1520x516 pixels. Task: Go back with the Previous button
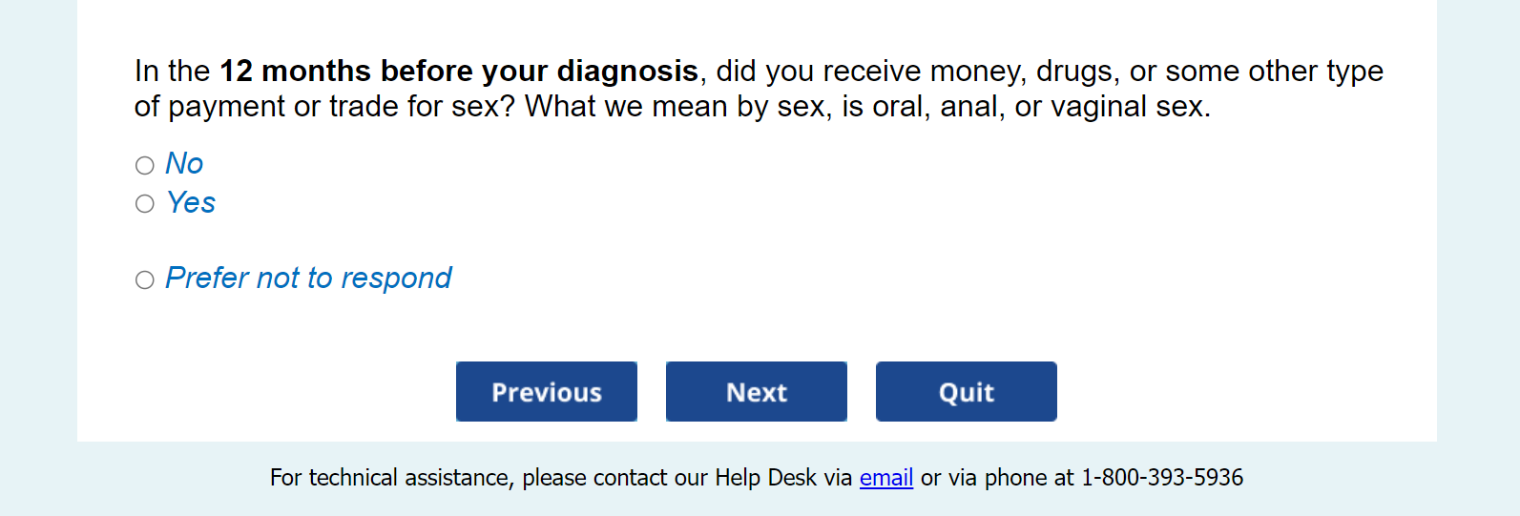pos(547,392)
